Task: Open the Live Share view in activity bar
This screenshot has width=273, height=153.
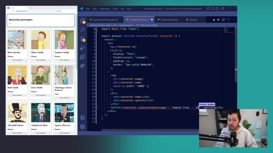Action: tap(82, 66)
